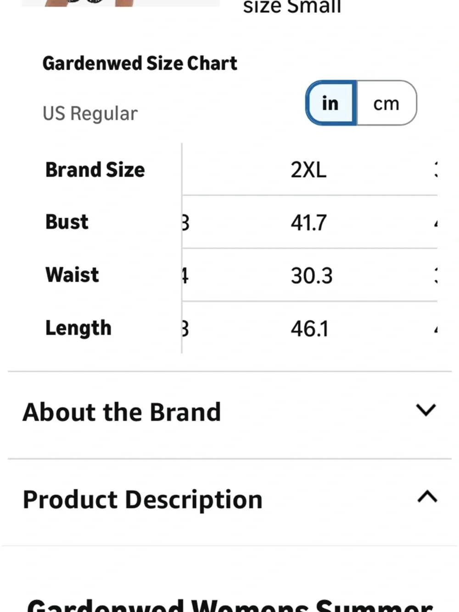Open the About the Brand section heading
Screen dimensions: 459x612
(122, 412)
